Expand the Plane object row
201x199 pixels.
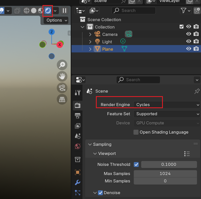90,49
